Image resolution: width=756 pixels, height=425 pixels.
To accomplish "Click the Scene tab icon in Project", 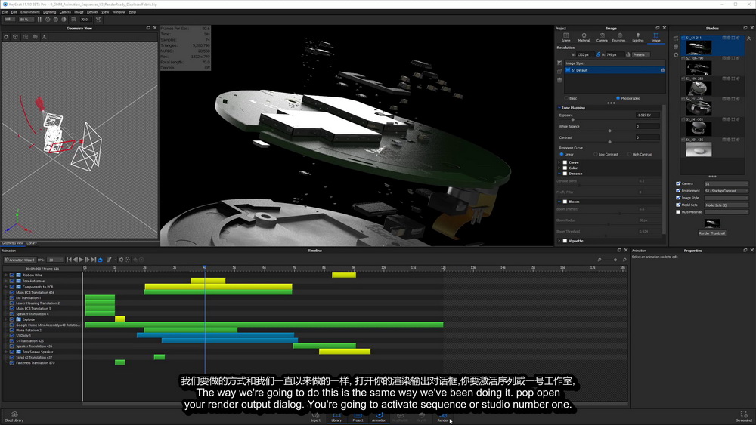I will click(566, 38).
